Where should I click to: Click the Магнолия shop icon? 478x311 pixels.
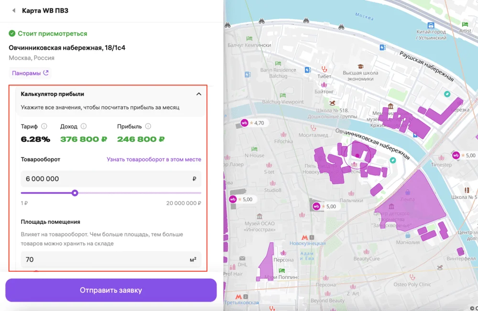408,235
